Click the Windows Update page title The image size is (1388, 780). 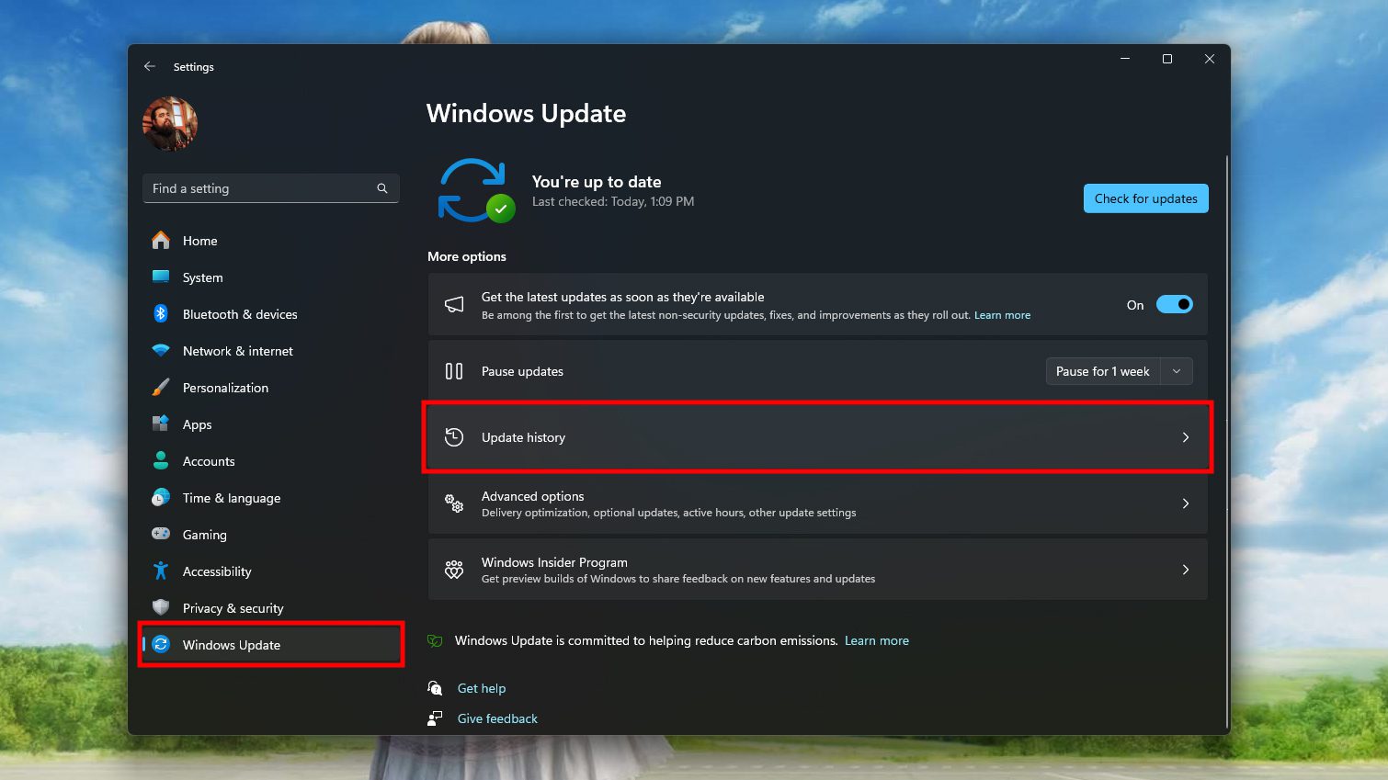526,113
